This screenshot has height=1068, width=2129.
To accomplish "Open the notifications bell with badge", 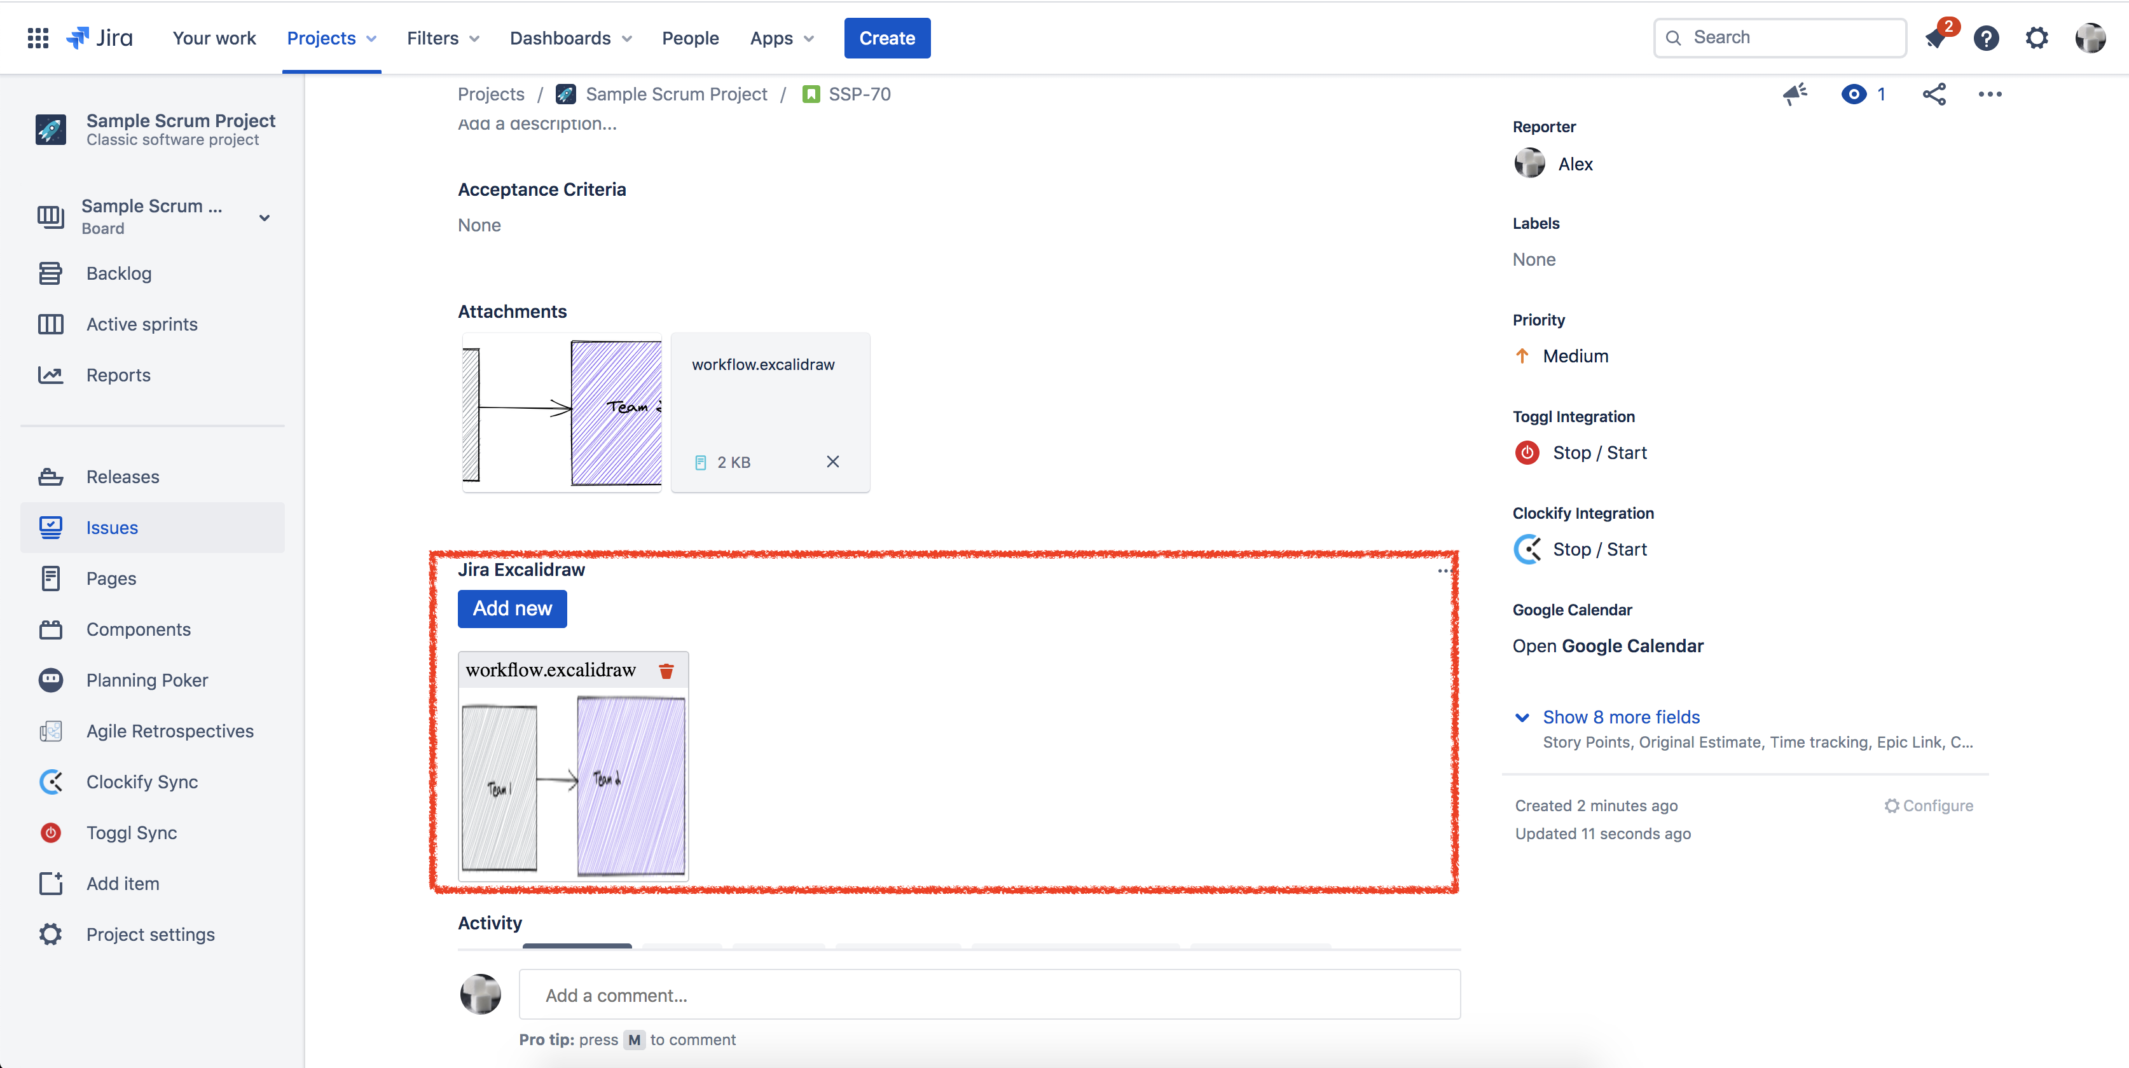I will (1936, 38).
